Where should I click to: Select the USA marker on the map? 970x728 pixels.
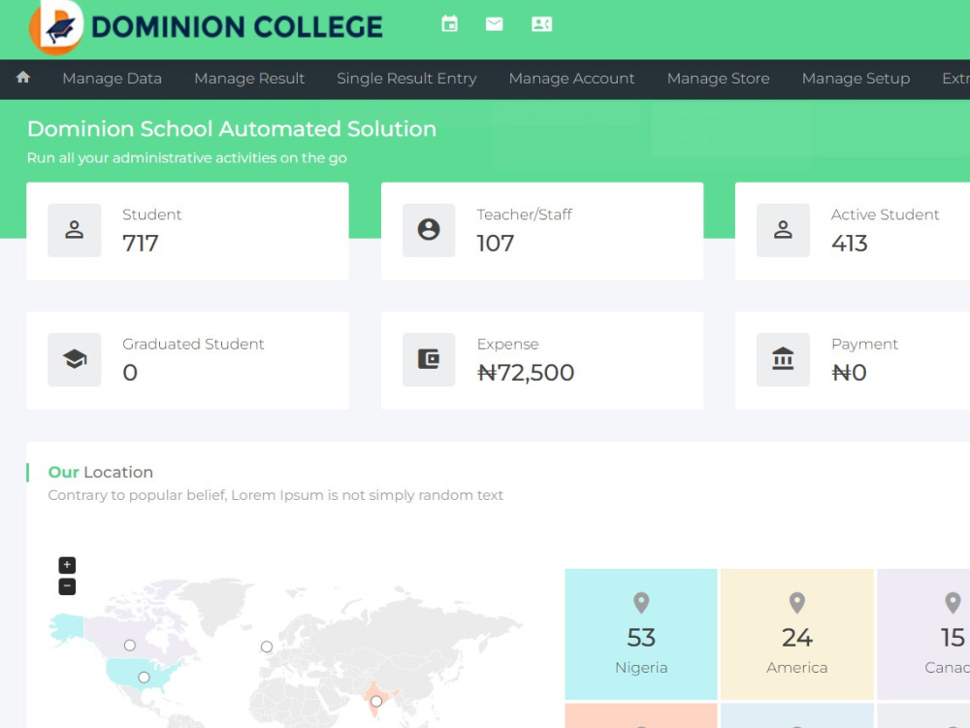145,678
